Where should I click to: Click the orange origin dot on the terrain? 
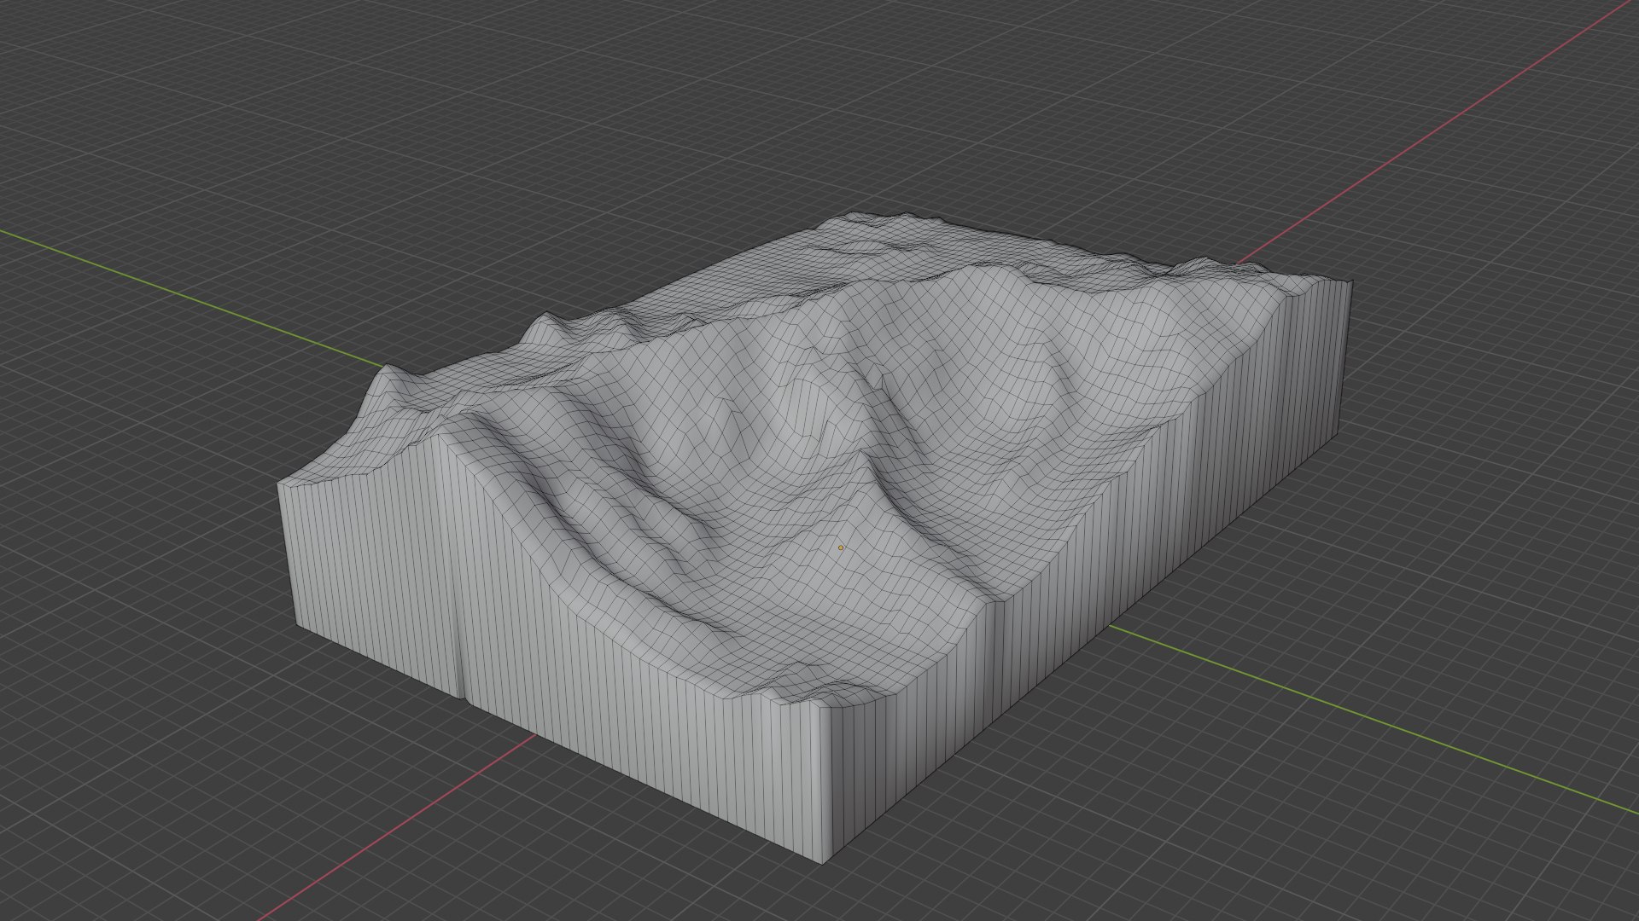pos(841,547)
